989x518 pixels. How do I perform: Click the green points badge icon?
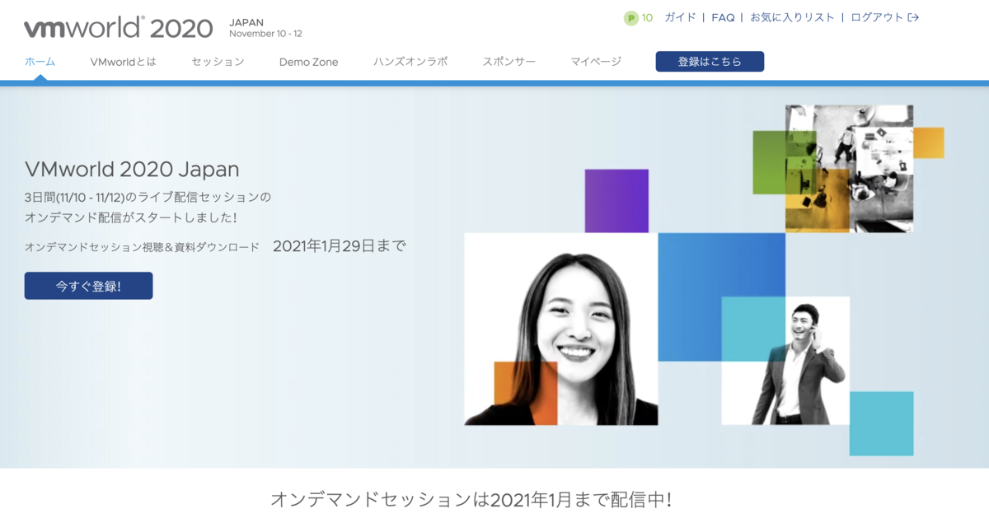click(631, 17)
